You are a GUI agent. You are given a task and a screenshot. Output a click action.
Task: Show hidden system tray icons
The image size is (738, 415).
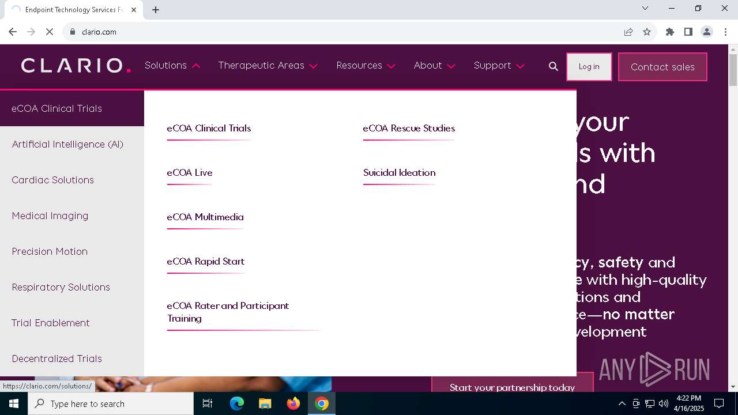622,403
